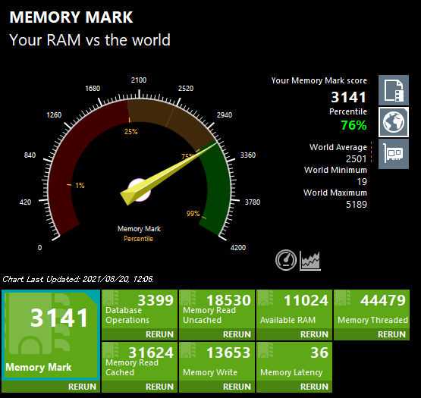This screenshot has height=398, width=421.
Task: Open the baseline file results icon
Action: [394, 90]
